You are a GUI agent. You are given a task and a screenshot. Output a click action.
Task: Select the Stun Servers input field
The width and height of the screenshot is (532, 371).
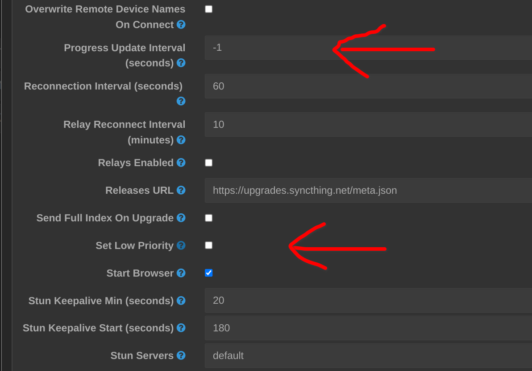pyautogui.click(x=366, y=355)
